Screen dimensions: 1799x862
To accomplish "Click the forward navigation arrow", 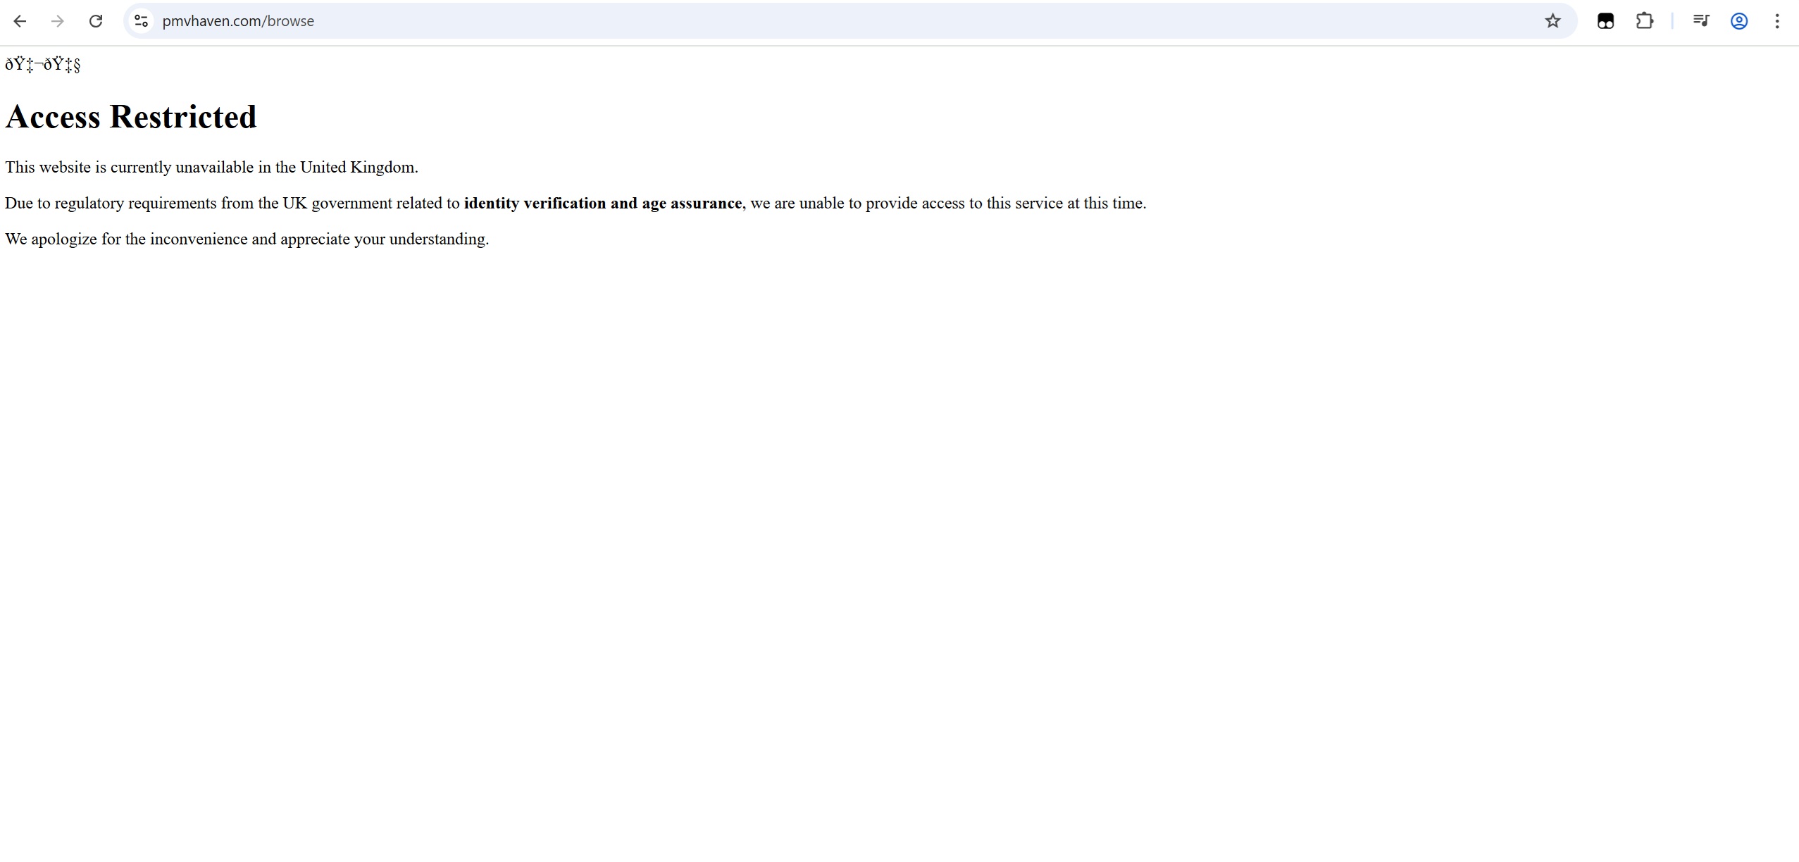I will (58, 21).
